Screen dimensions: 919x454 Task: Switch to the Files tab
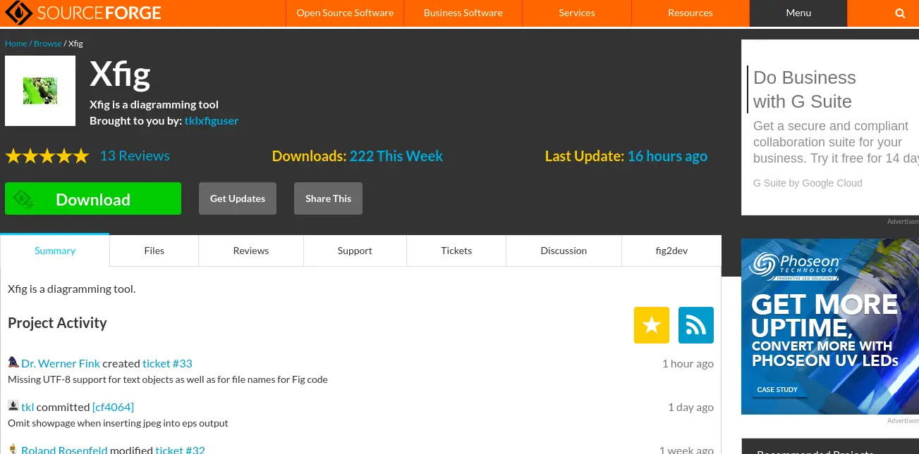click(x=154, y=251)
